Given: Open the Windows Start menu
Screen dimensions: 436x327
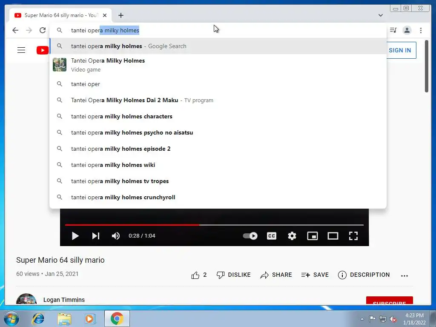Looking at the screenshot, I should coord(11,318).
